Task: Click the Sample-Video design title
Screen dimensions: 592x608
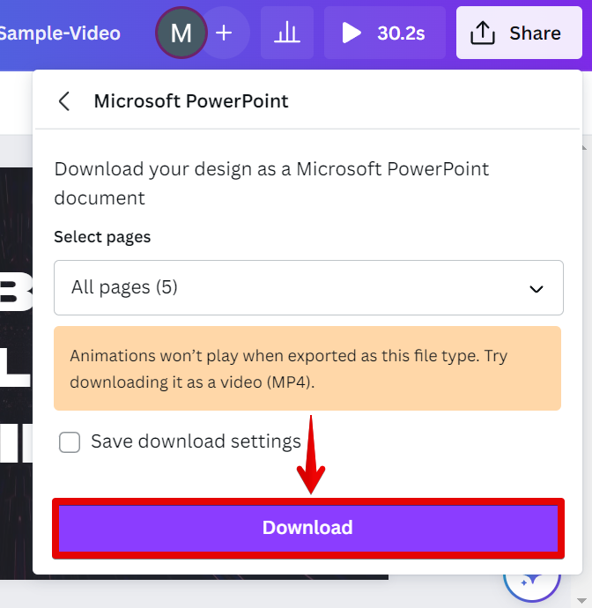Action: tap(60, 33)
